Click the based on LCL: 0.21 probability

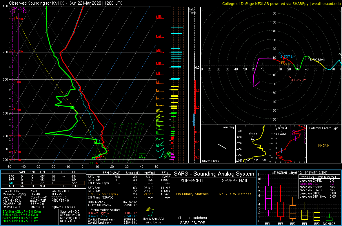318,184
